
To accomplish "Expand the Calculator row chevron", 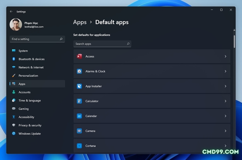I will coord(225,101).
